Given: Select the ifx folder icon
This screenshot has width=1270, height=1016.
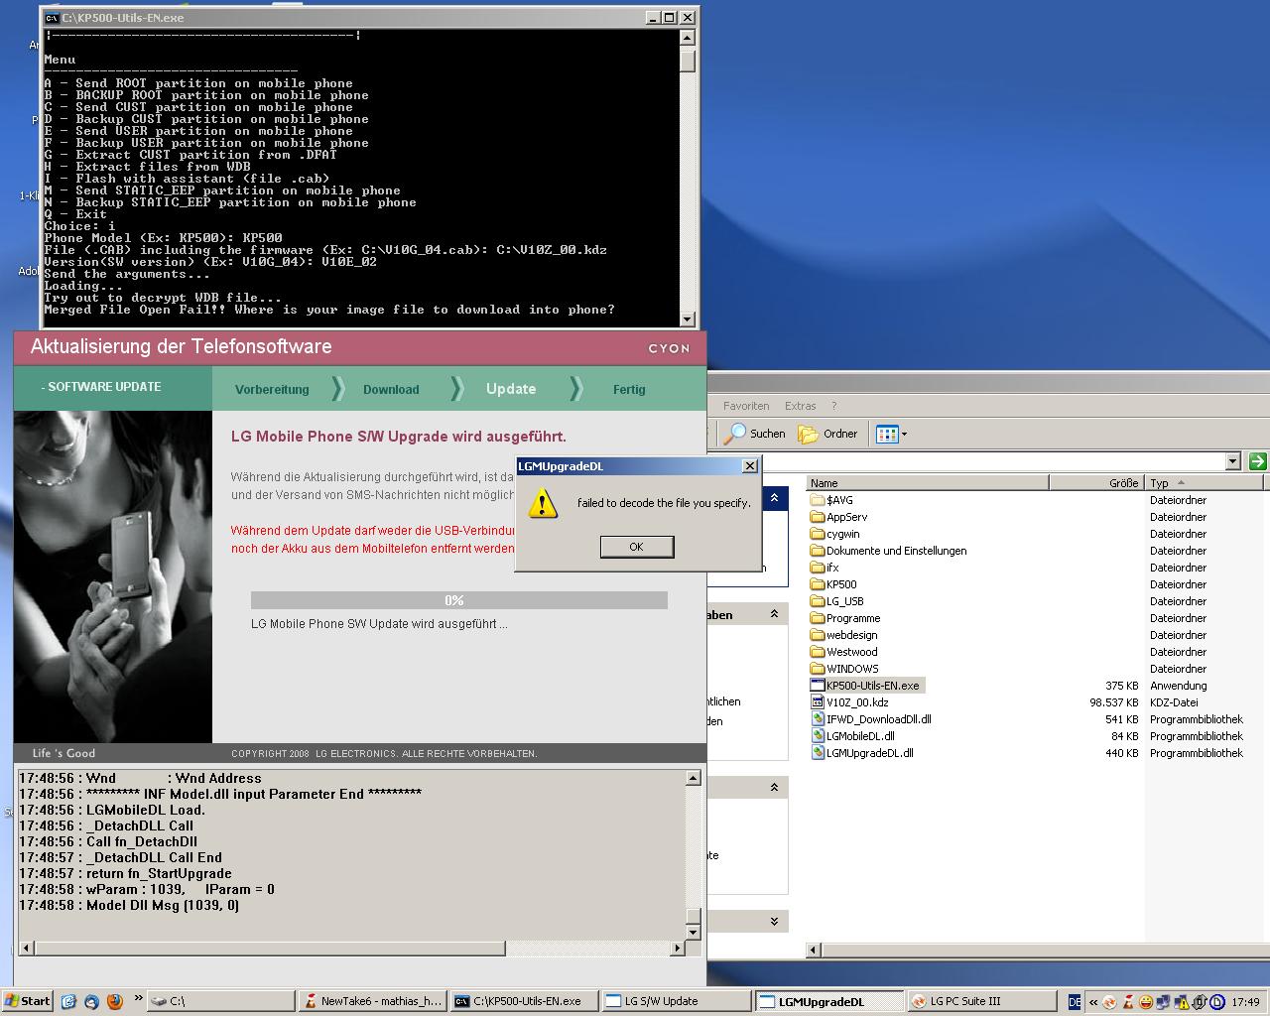Looking at the screenshot, I should (x=818, y=568).
